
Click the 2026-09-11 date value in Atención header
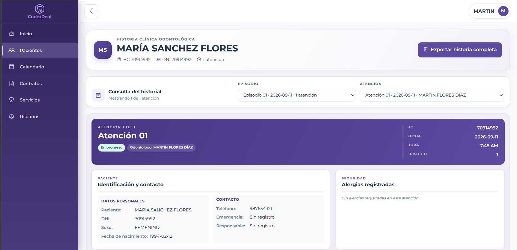(486, 137)
